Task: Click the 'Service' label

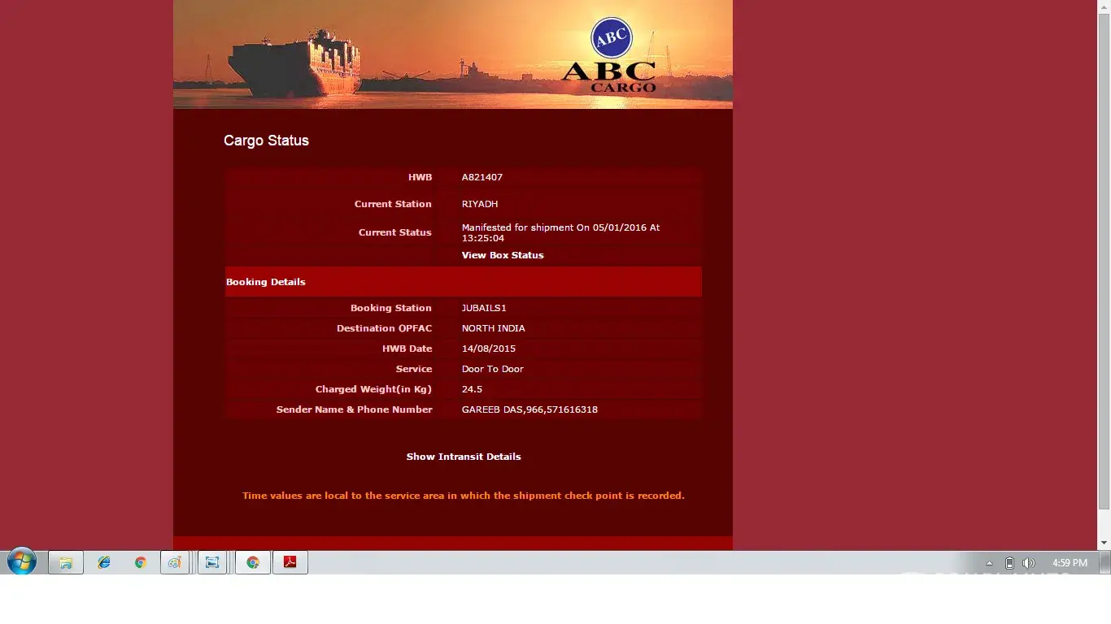Action: point(414,369)
